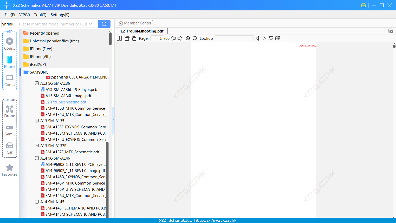Open the Member Center
The image size is (396, 223).
point(135,23)
